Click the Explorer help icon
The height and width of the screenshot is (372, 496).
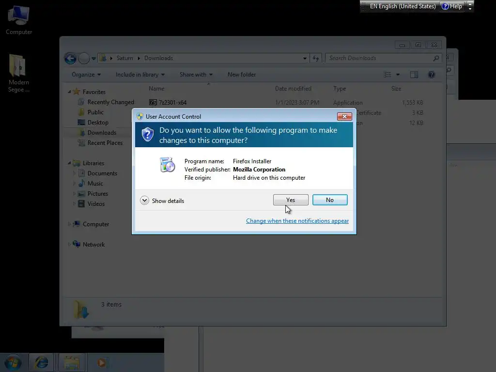[x=432, y=75]
